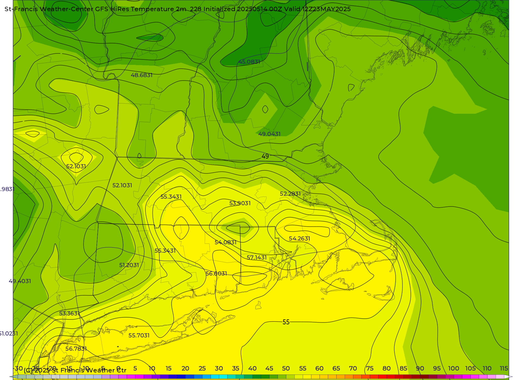The image size is (522, 380).
Task: Click the '45.0831' temperature label
Action: coord(249,62)
